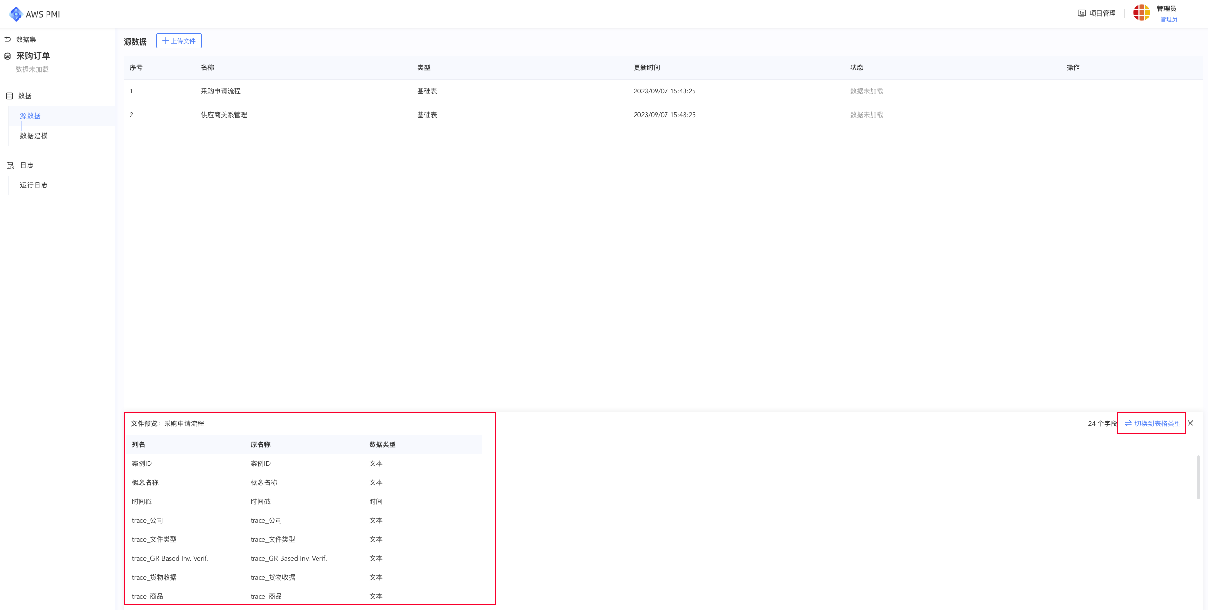
Task: Click 时间戳 in the 列名 column
Action: tap(142, 501)
